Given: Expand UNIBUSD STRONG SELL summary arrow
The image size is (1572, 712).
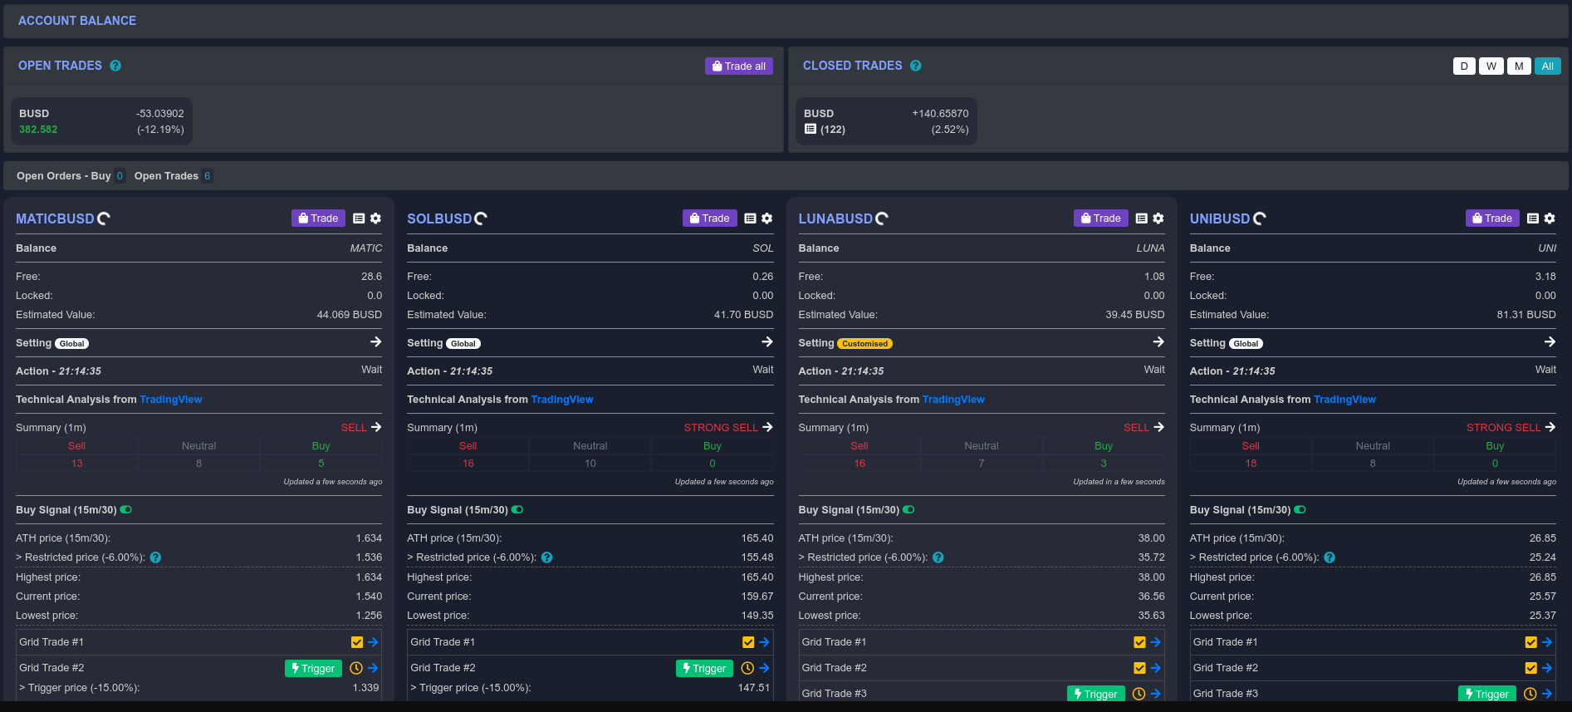Looking at the screenshot, I should (1550, 427).
